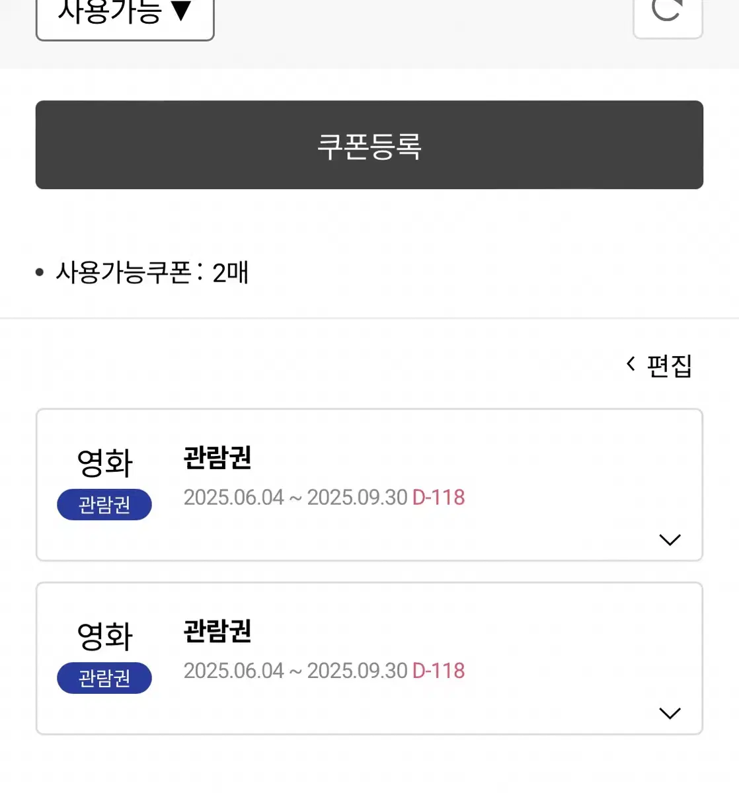Tap the second coupon's 2025.06.04 validity dates

pos(295,671)
